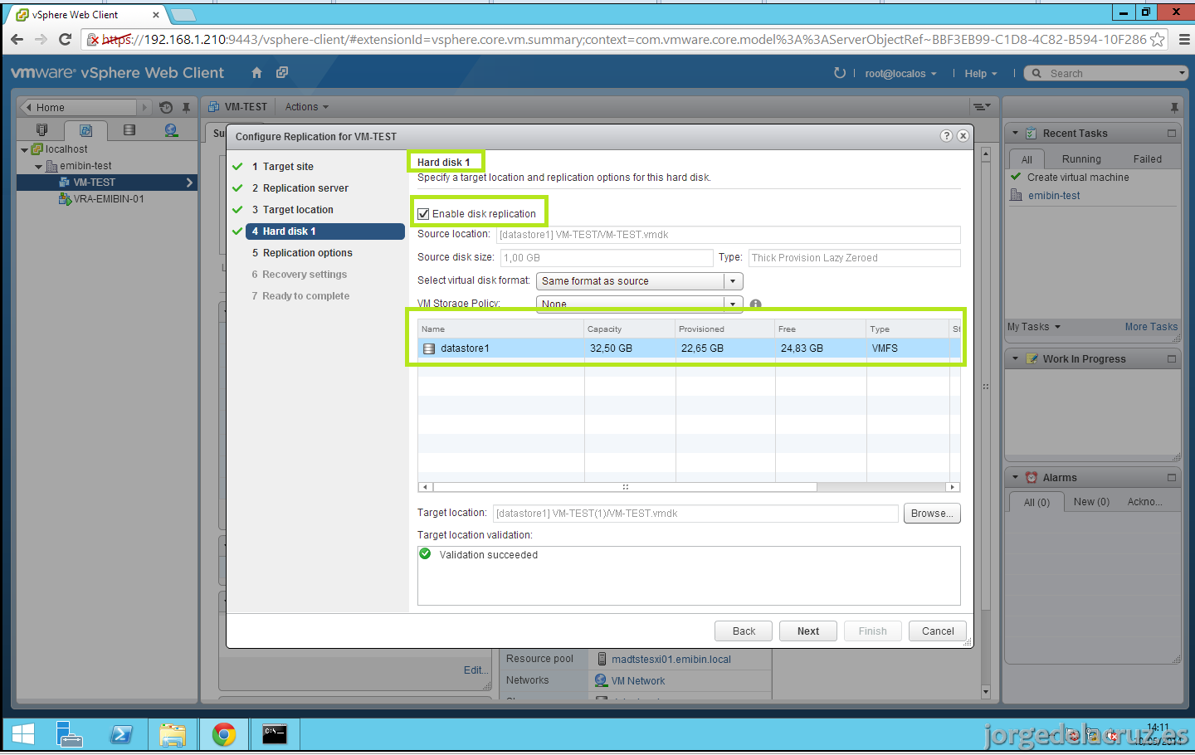The image size is (1195, 755).
Task: Show Failed tasks tab in Recent Tasks
Action: coord(1147,159)
